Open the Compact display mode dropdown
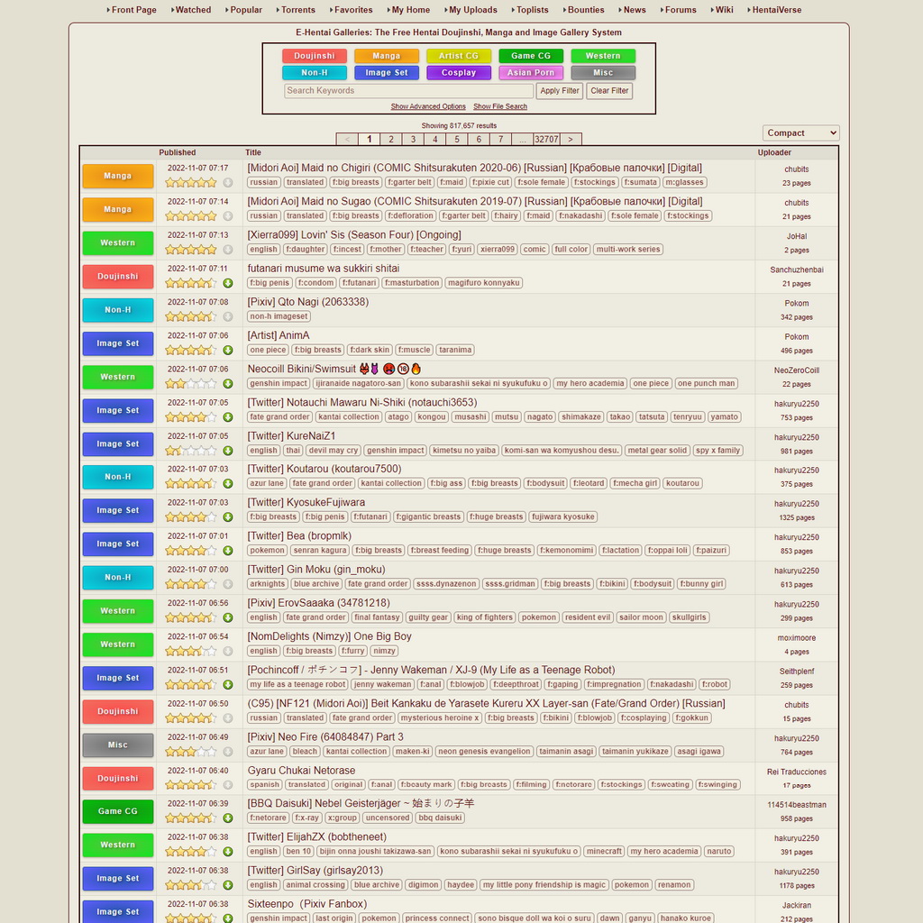 tap(800, 133)
